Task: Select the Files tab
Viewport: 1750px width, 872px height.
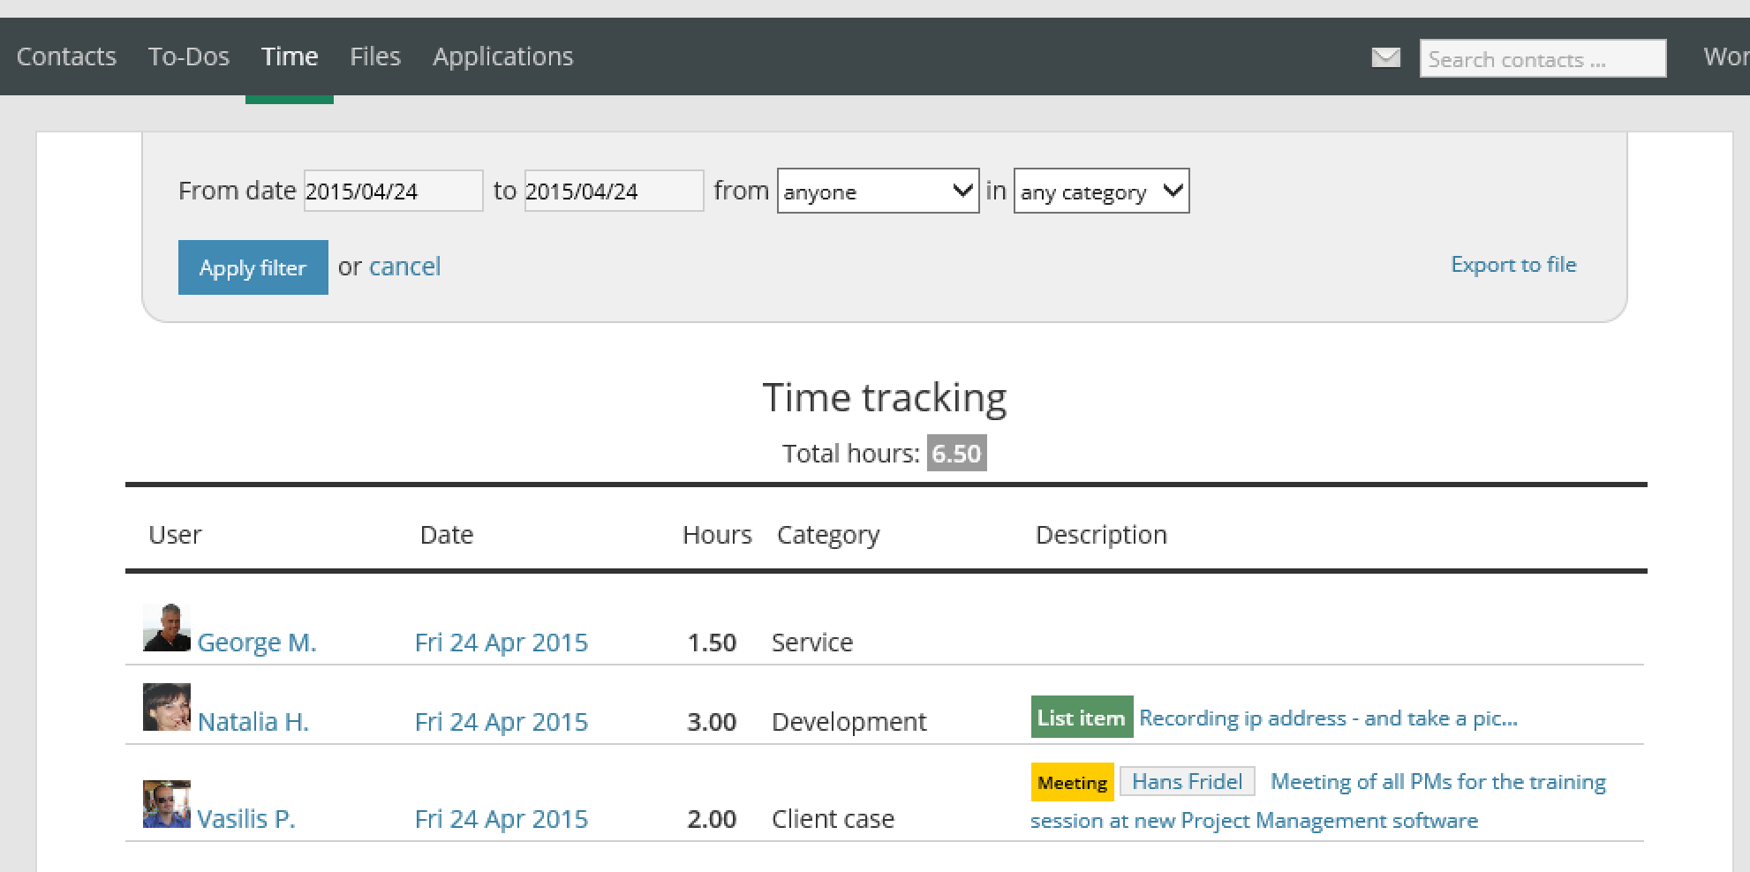Action: tap(374, 56)
